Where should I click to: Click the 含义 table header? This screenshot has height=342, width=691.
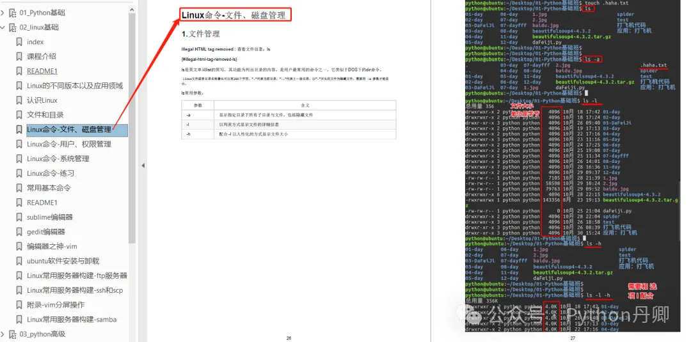305,105
